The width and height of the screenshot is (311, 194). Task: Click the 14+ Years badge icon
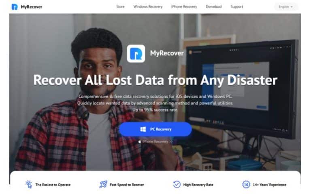tap(246, 184)
